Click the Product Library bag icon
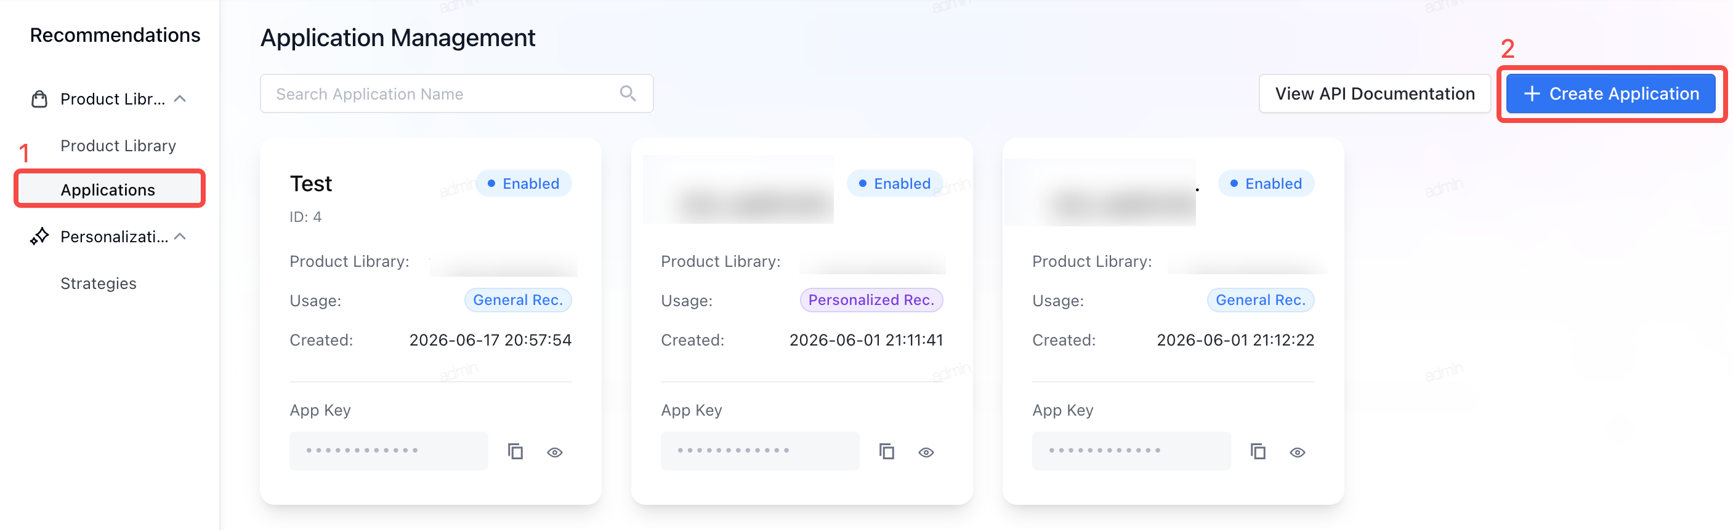Screen dimensions: 1733x530 (x=39, y=100)
